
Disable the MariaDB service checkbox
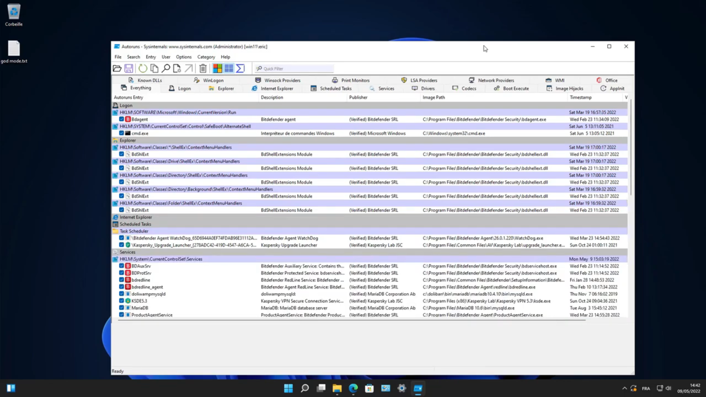click(x=121, y=308)
